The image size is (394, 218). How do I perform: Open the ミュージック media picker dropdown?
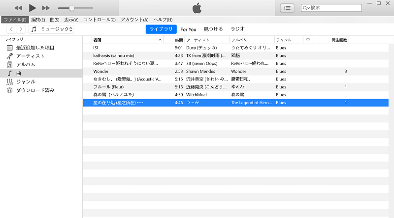point(51,29)
